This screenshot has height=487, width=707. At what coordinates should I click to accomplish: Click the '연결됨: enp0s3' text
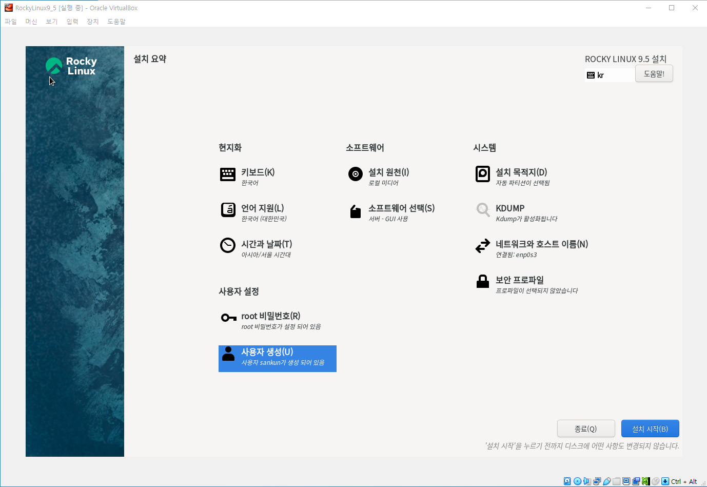516,255
